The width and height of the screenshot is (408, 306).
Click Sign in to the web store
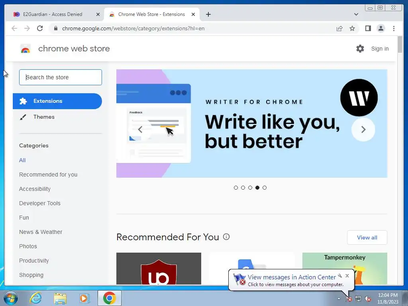coord(380,49)
